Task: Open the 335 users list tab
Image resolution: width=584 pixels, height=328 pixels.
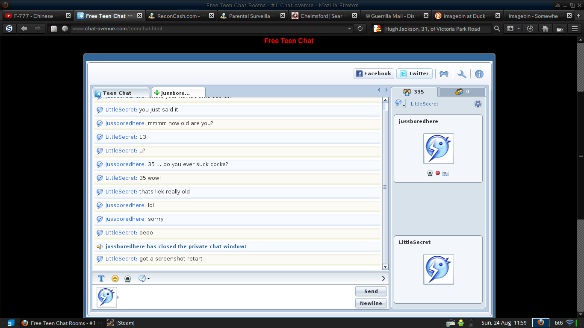Action: (414, 92)
